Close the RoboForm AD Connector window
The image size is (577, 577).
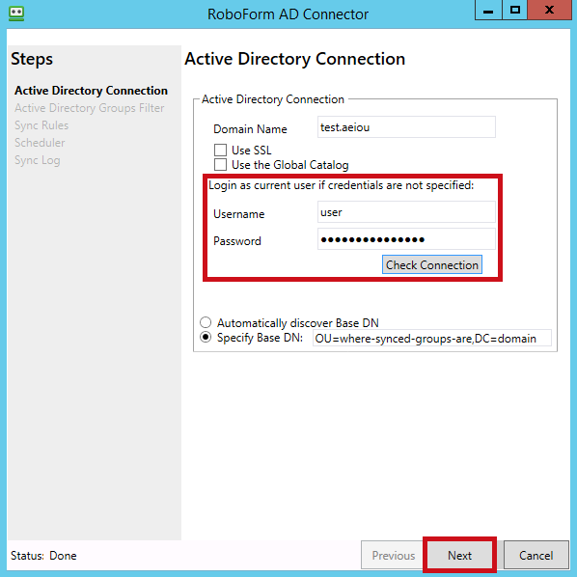coord(549,11)
